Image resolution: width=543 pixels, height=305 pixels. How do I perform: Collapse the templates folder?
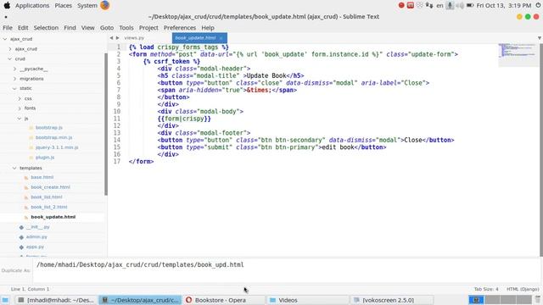[14, 168]
